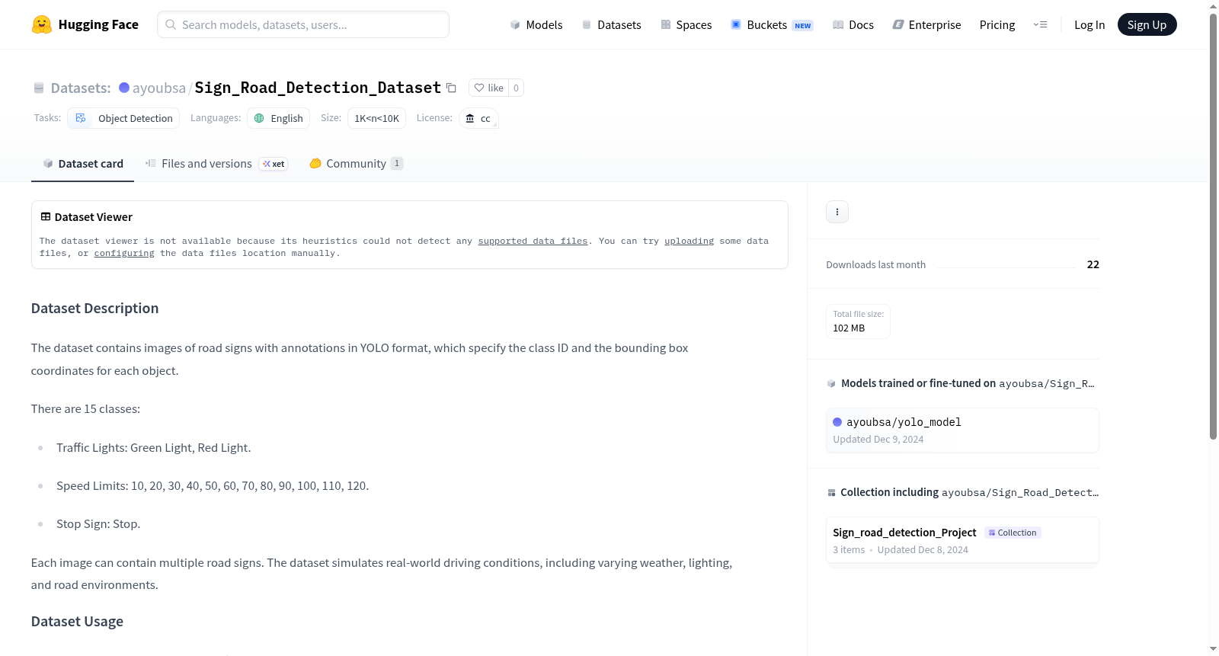Copy dataset name with the copy icon
1219x656 pixels.
[x=451, y=88]
